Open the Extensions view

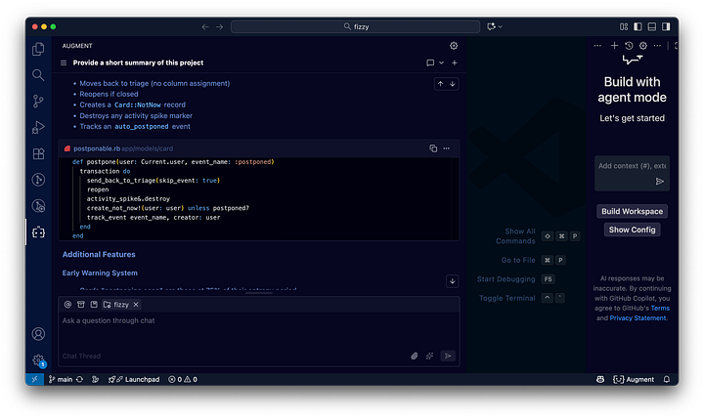coord(38,153)
